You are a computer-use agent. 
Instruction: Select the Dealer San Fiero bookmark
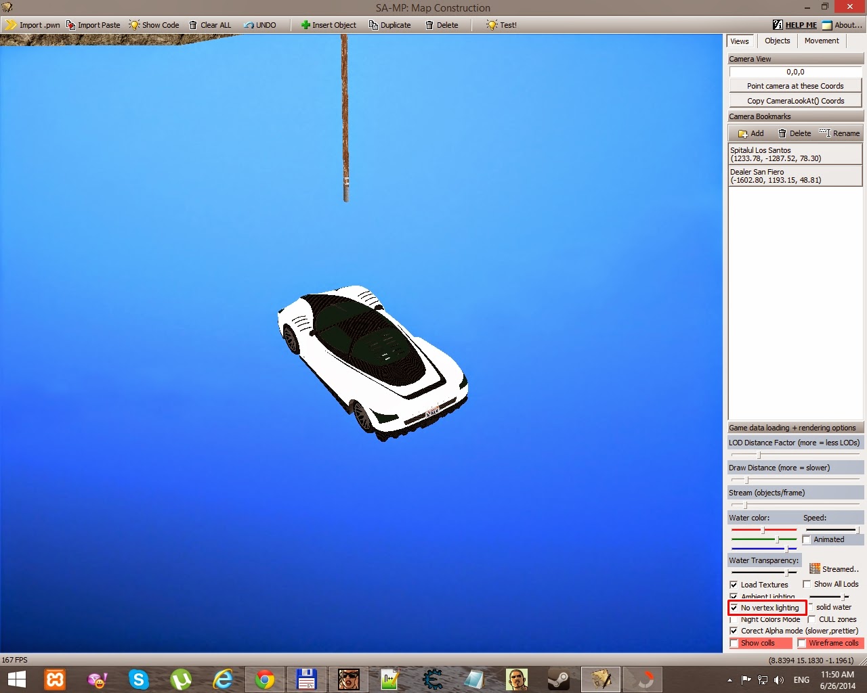pyautogui.click(x=795, y=176)
